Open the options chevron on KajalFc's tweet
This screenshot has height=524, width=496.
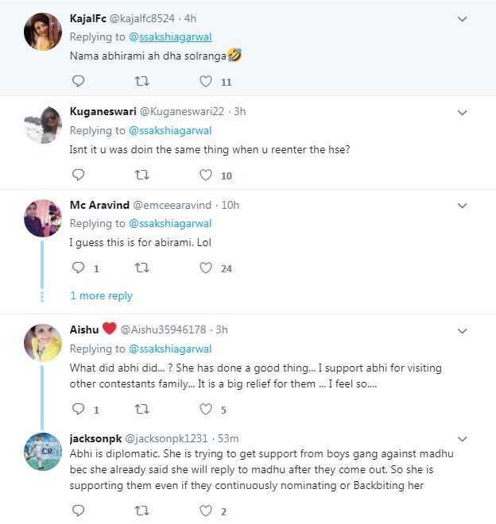[462, 19]
